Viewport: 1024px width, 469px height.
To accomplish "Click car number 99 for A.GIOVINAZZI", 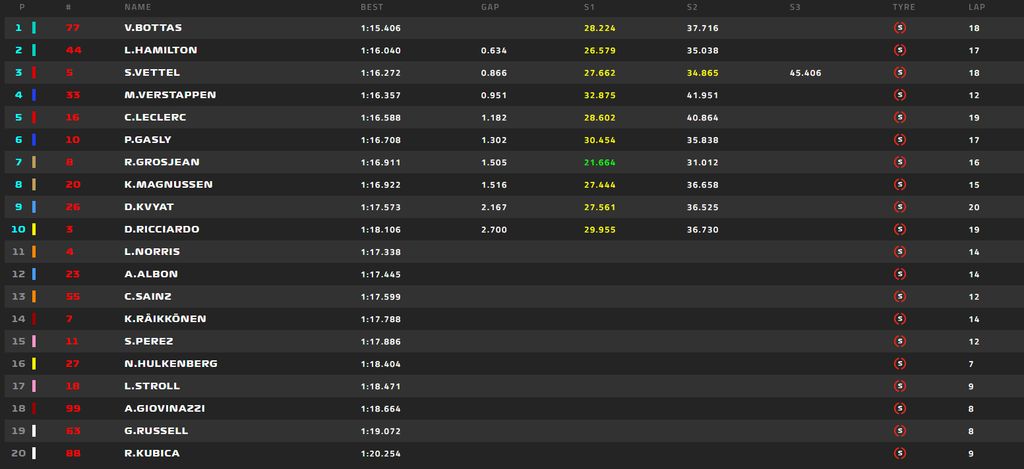I will point(73,408).
